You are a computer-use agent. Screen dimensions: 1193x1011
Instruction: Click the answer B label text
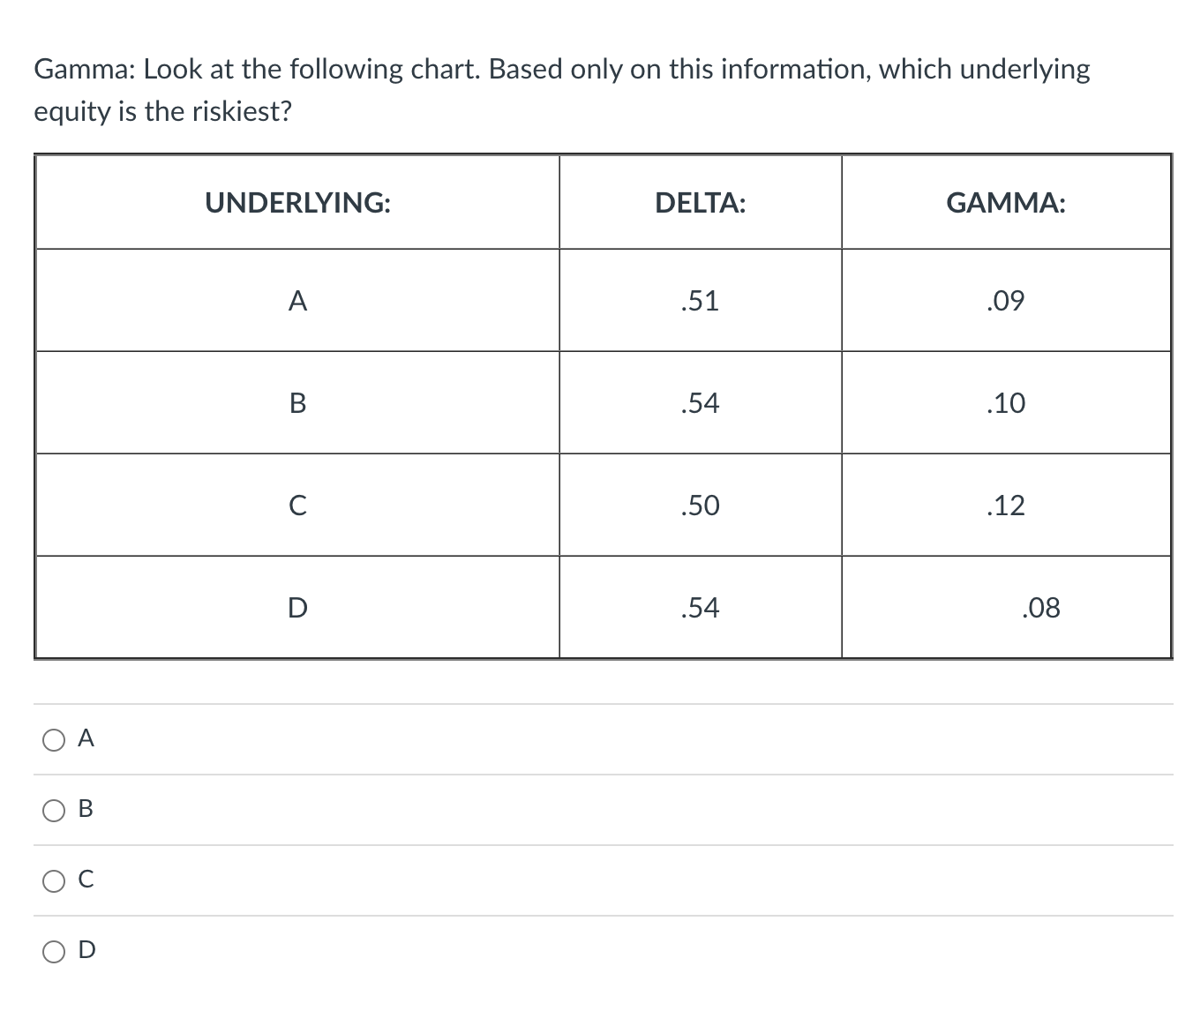[86, 808]
